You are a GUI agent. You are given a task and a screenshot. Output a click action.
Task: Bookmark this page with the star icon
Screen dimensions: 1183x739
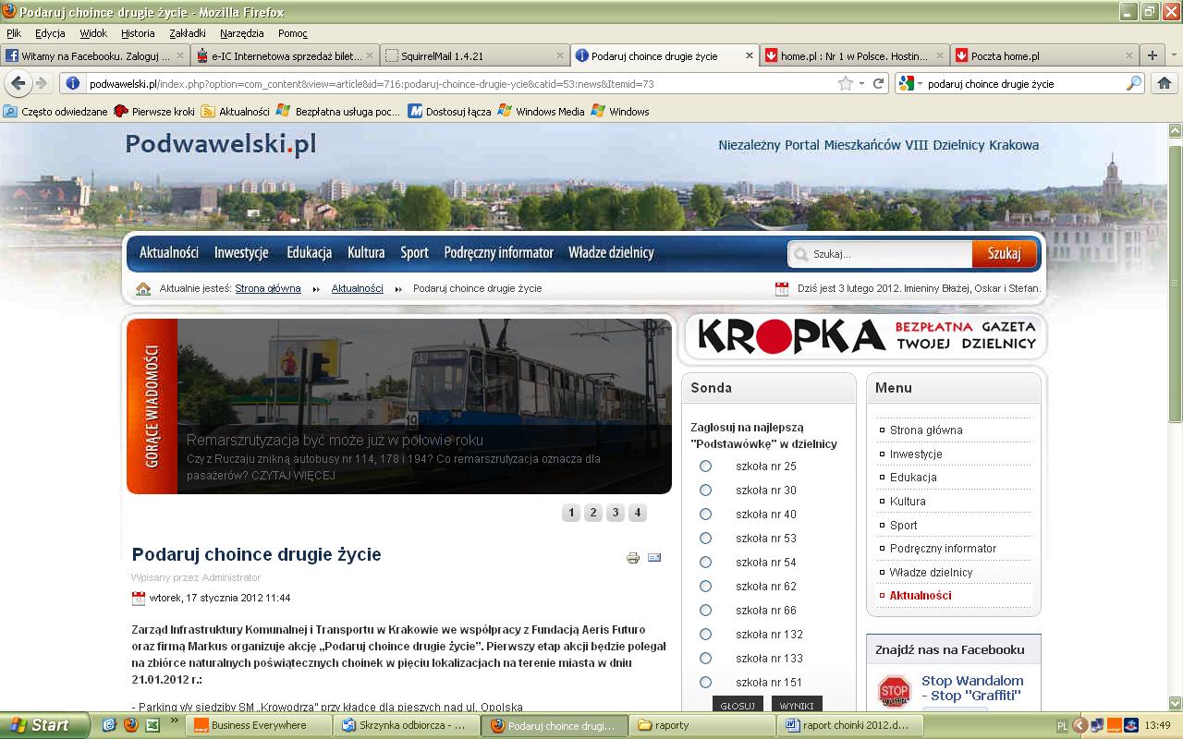click(x=845, y=83)
